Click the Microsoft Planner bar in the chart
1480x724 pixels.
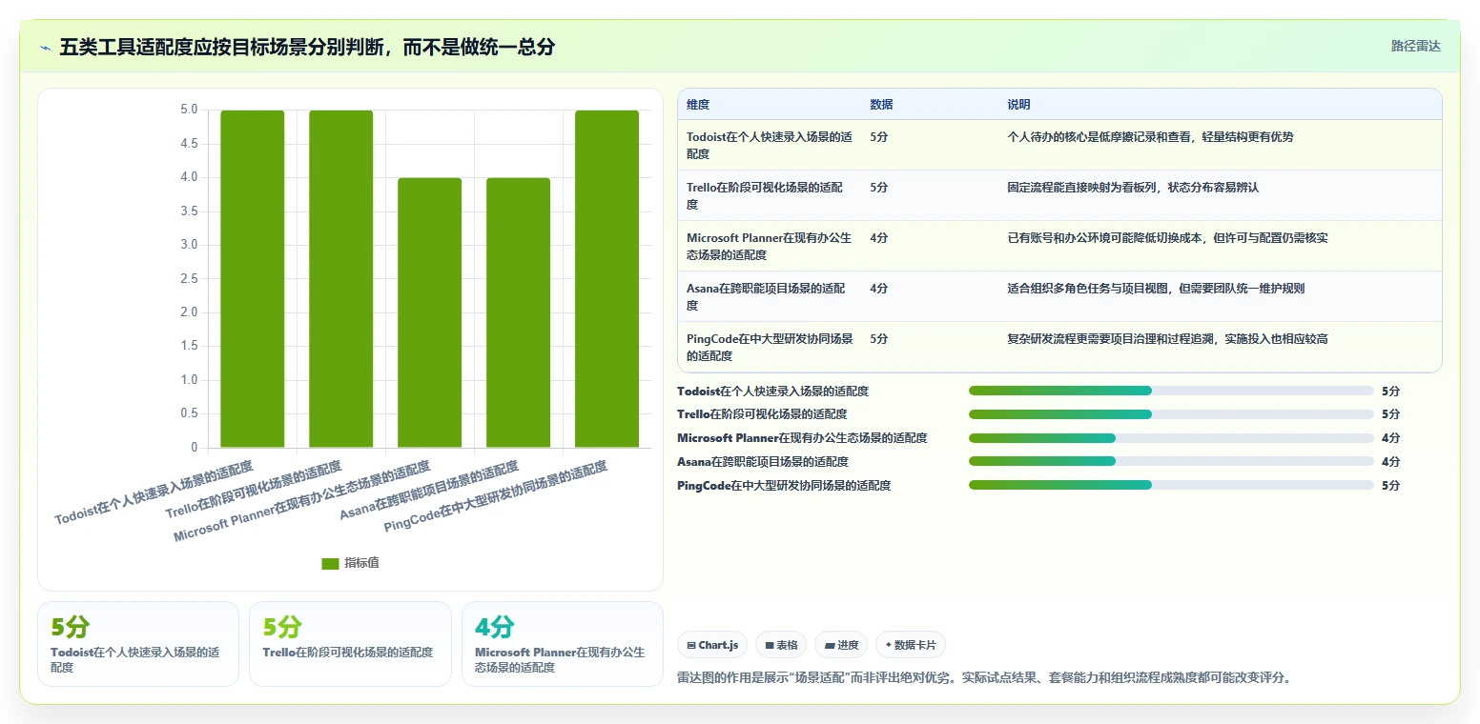point(430,312)
